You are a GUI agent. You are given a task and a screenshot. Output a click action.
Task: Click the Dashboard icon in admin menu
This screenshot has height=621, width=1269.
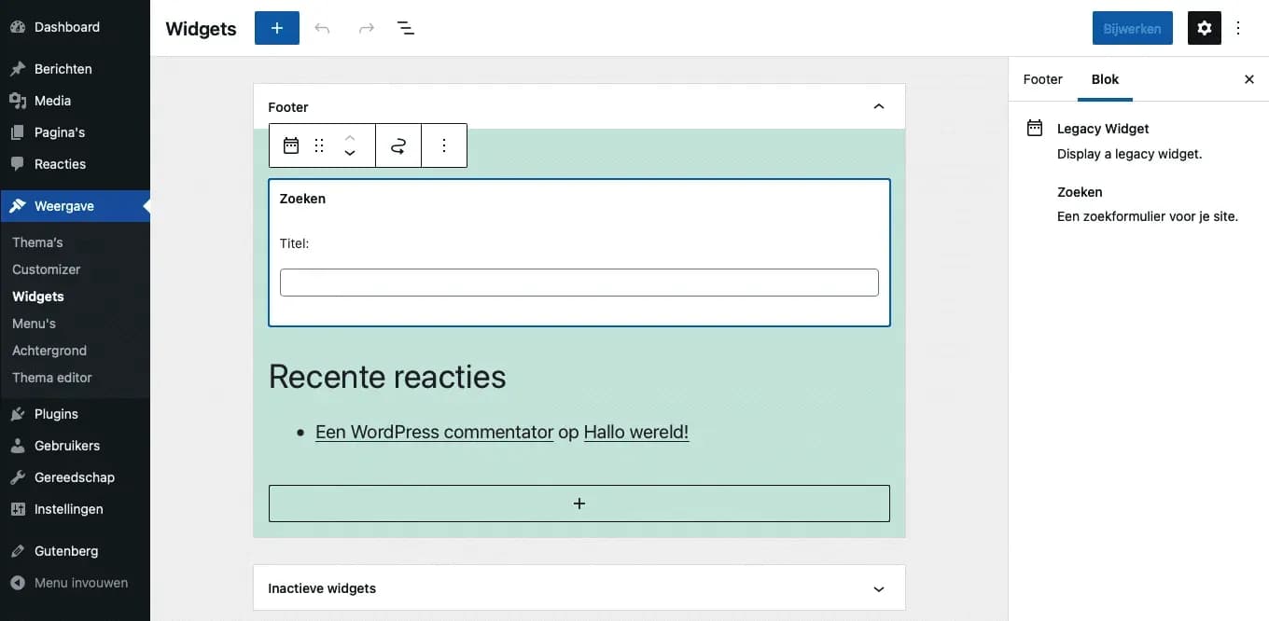(x=18, y=27)
